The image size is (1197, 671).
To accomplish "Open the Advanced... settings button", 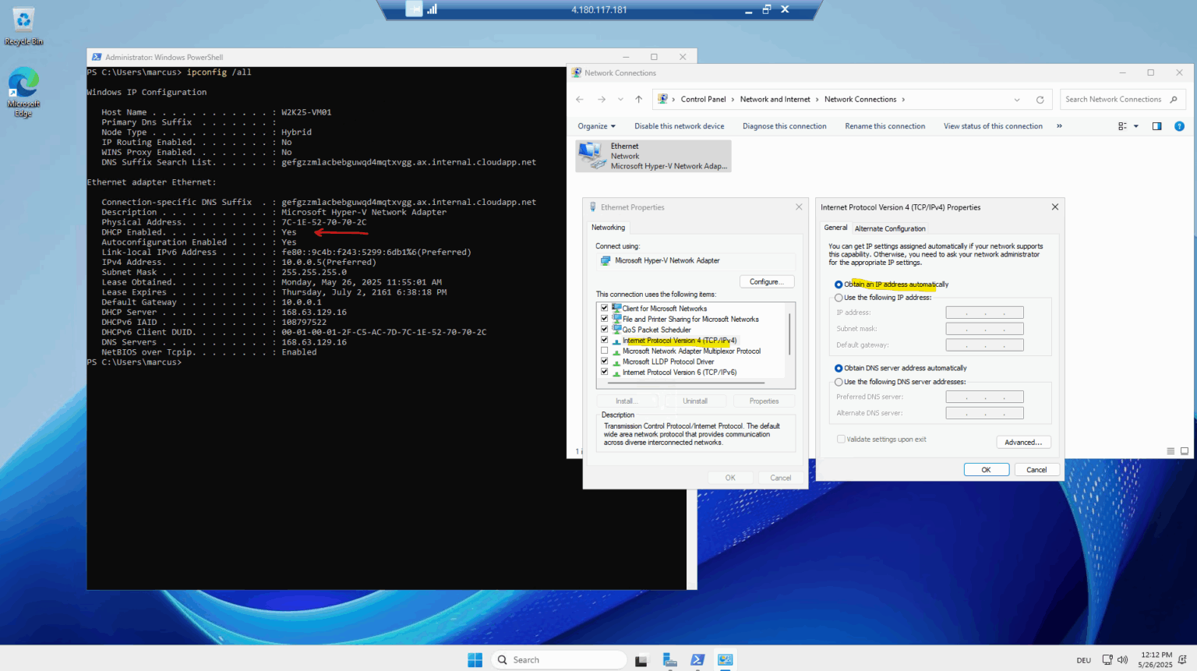I will (1023, 442).
